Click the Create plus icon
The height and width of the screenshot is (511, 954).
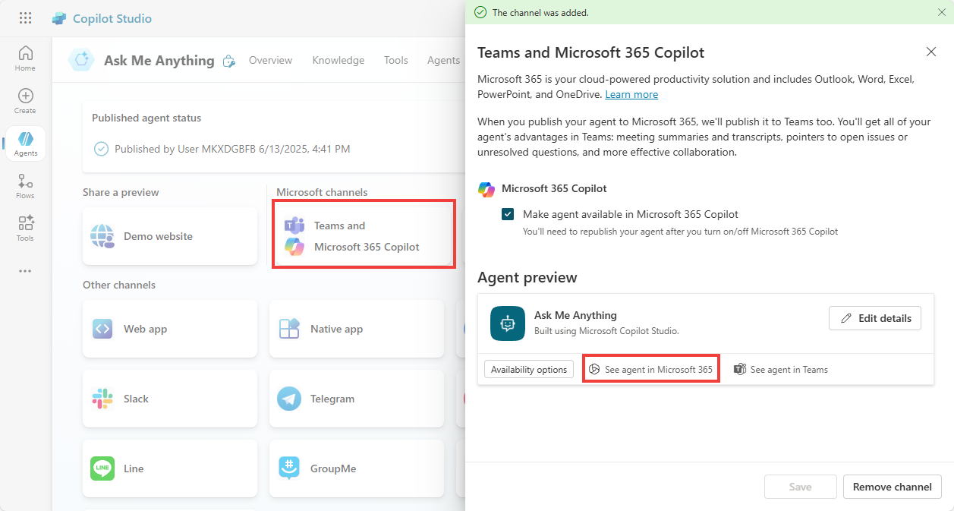point(25,101)
